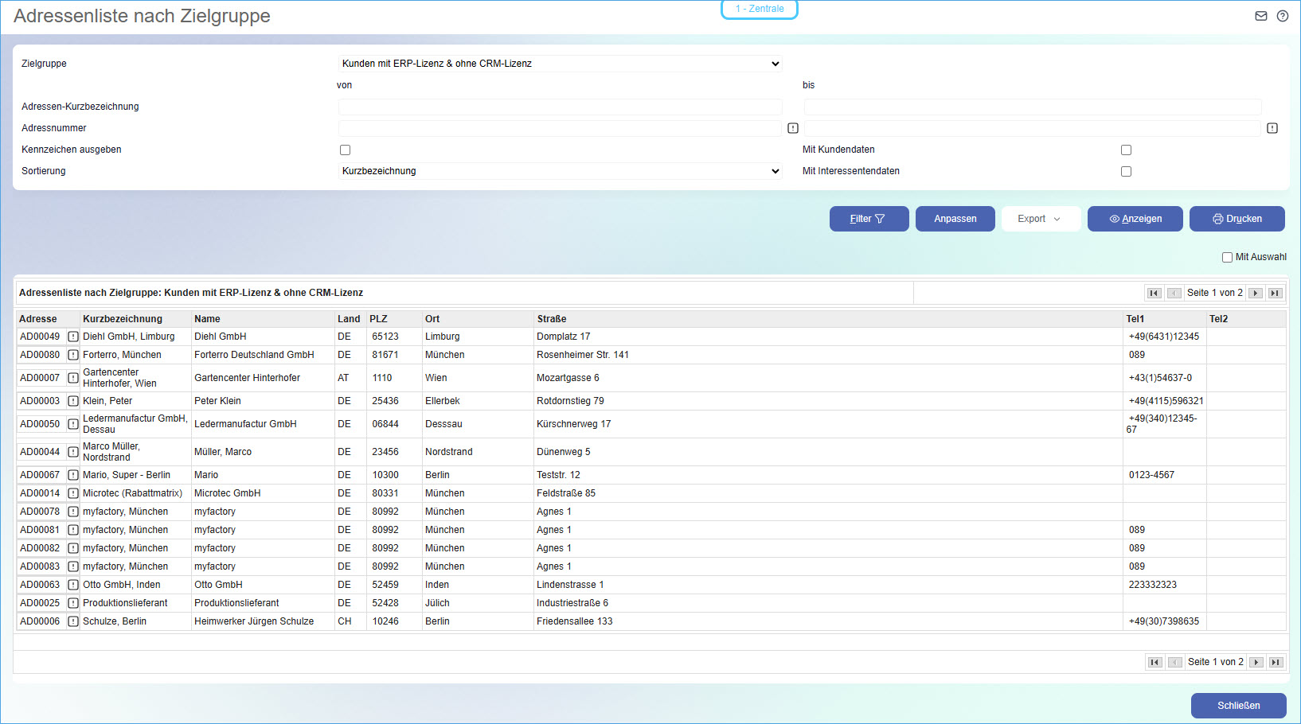Screen dimensions: 1301x724
Task: Check the Mit Interessentendaten option
Action: click(1126, 171)
